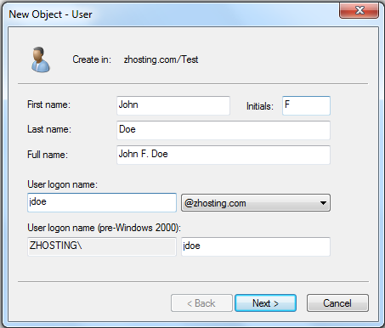
Task: Click the user avatar icon
Action: 41,59
